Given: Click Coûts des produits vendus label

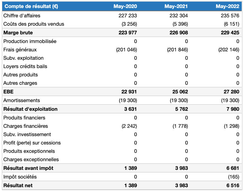Looking at the screenshot, I should click(x=34, y=24).
